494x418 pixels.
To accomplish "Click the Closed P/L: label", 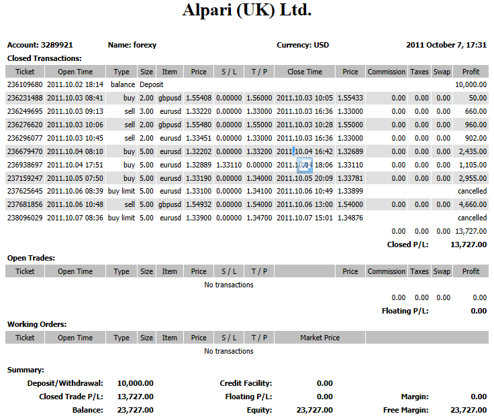I will [407, 245].
